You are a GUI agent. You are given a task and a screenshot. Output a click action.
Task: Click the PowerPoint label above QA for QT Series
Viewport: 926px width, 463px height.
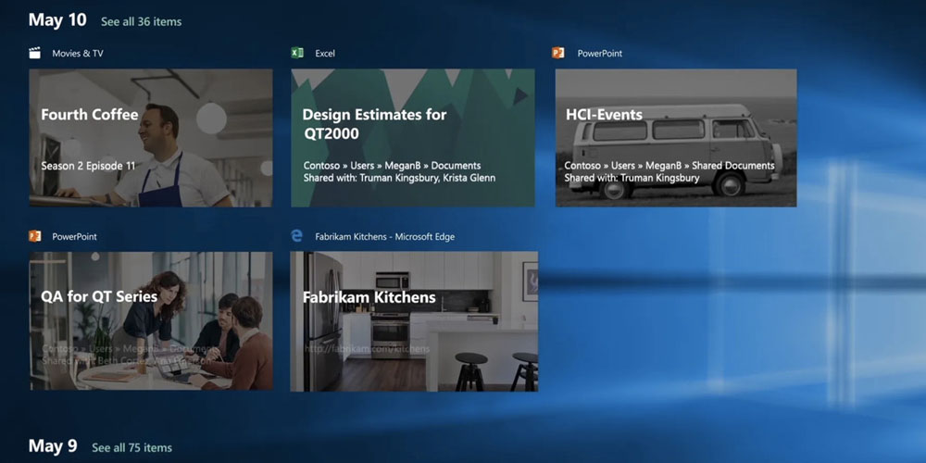74,237
